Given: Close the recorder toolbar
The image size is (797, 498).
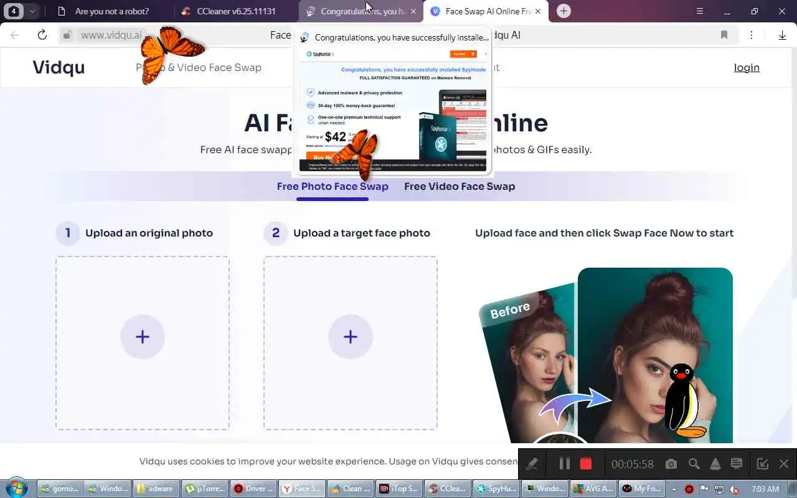Looking at the screenshot, I should pos(784,464).
